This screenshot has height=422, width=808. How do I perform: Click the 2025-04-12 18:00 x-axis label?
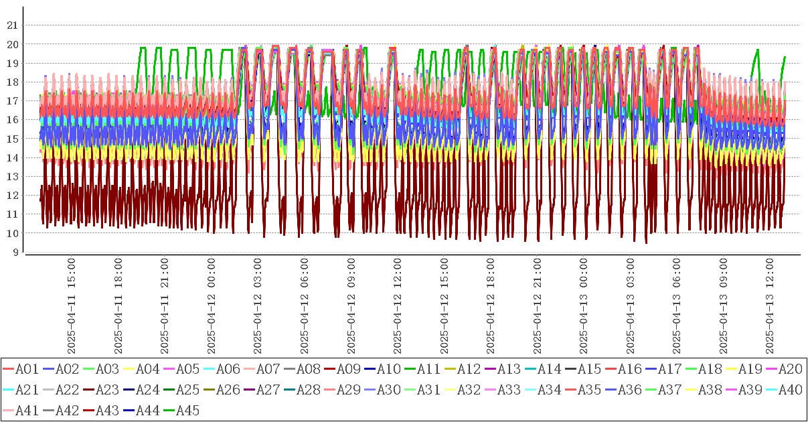tap(491, 307)
